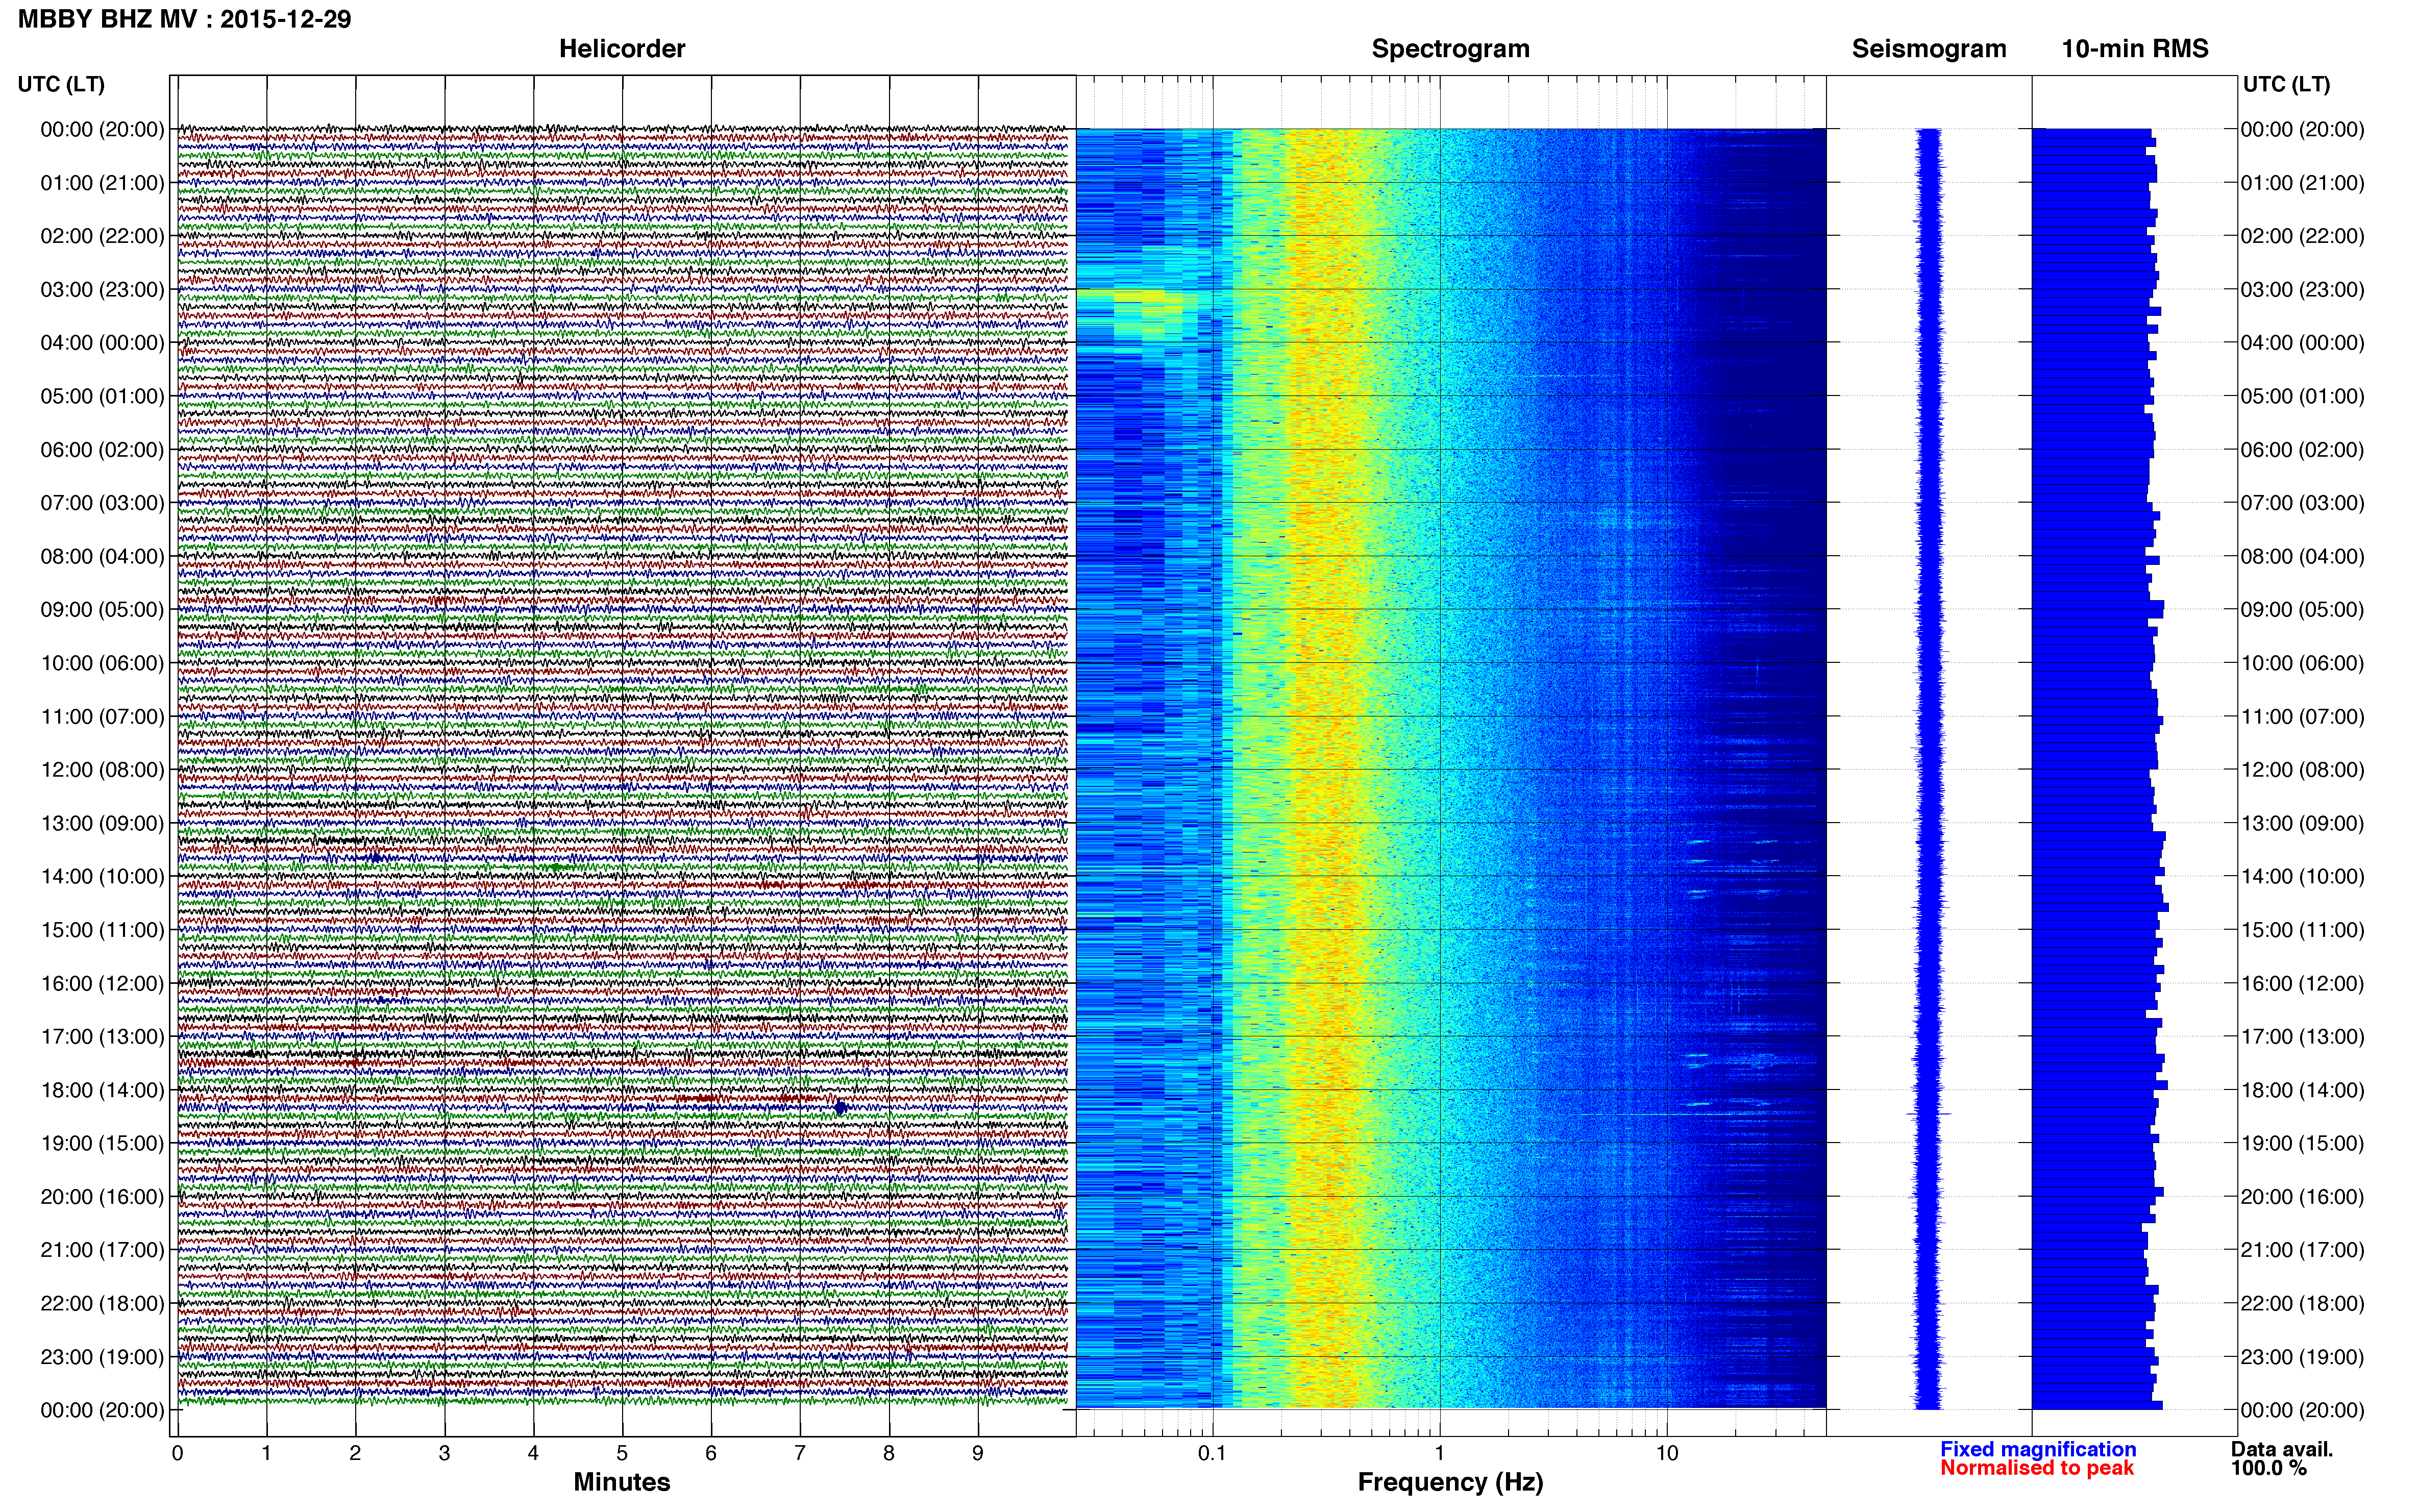
Task: Select the 01:00 (21:00) label on left axis
Action: pos(102,183)
